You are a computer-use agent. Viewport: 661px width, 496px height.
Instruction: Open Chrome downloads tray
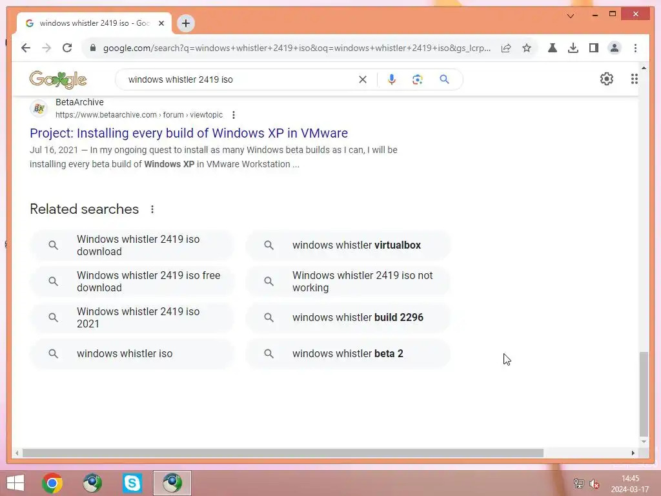tap(573, 48)
